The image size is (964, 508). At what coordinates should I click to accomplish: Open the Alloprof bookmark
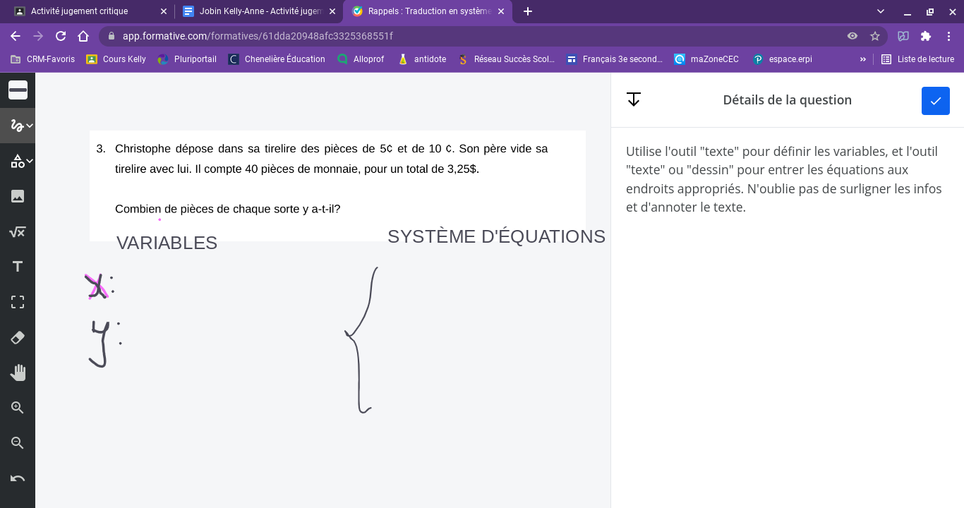(x=361, y=59)
